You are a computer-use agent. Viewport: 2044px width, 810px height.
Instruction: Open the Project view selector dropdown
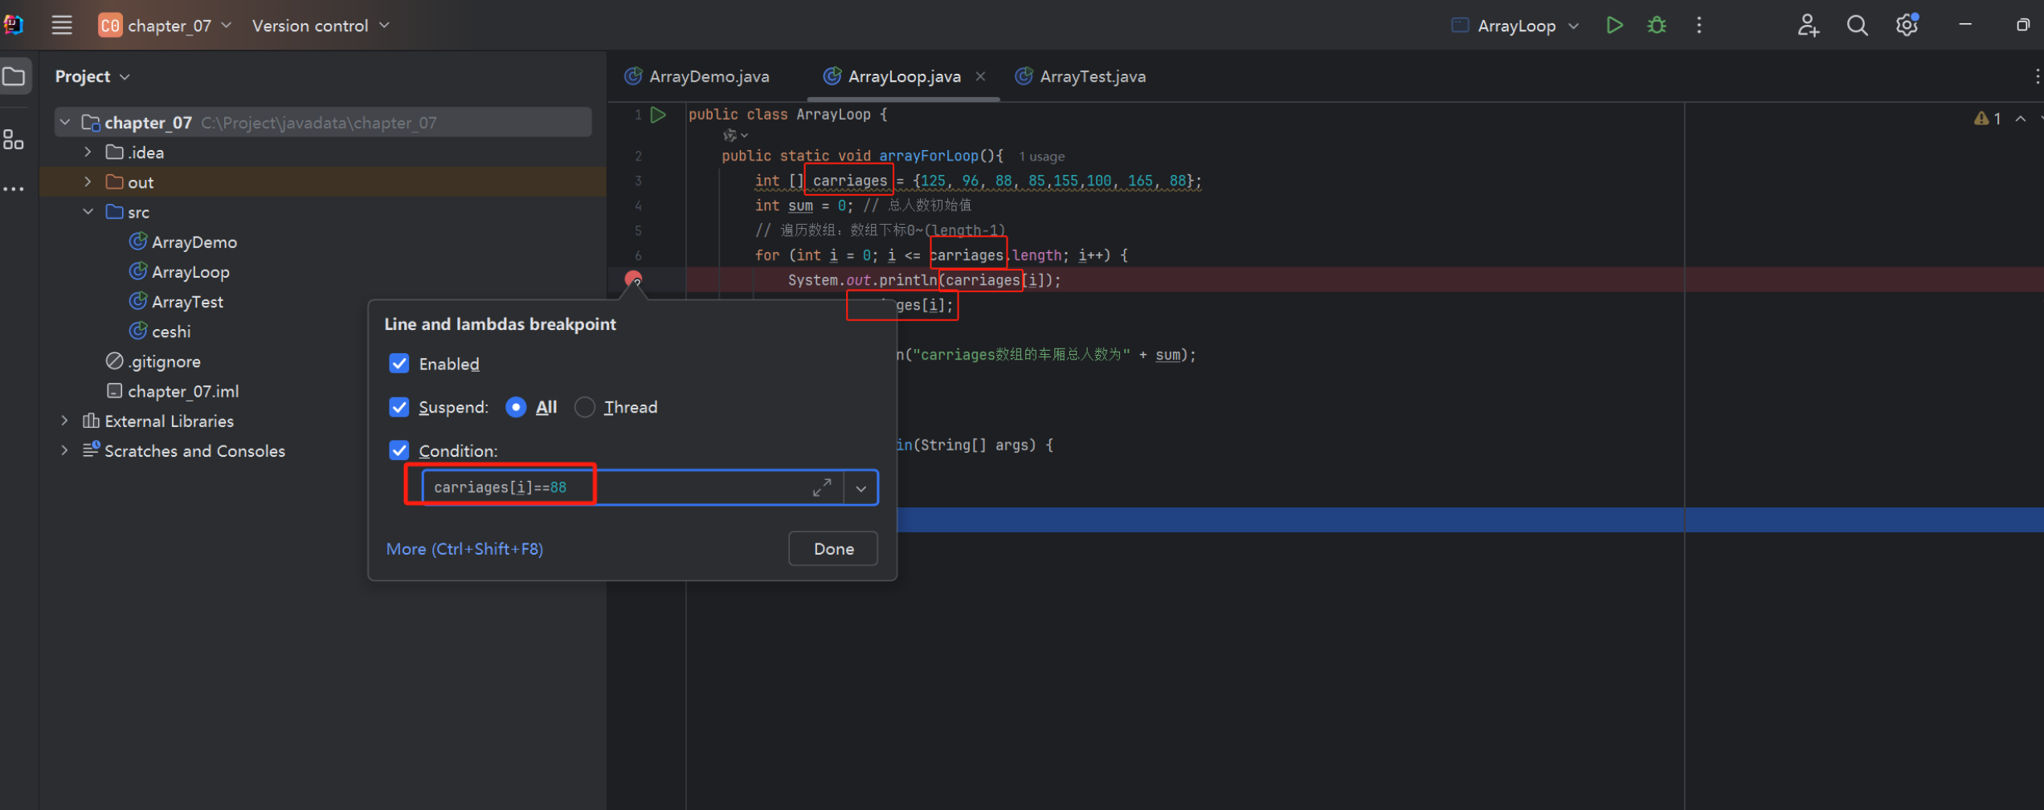click(92, 76)
